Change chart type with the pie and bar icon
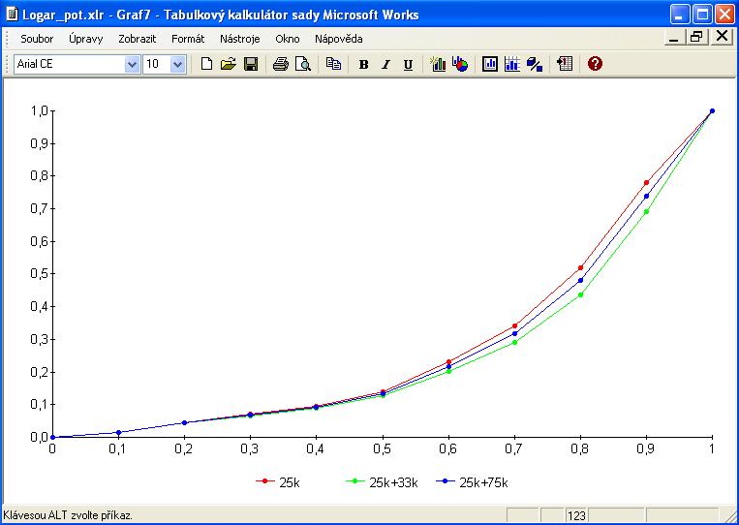The image size is (739, 525). (460, 64)
